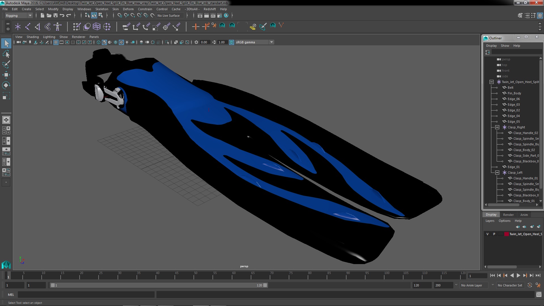Click the Save Scene icon

pos(56,15)
